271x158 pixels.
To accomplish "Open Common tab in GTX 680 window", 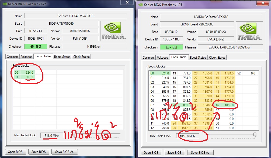I will point(148,58).
